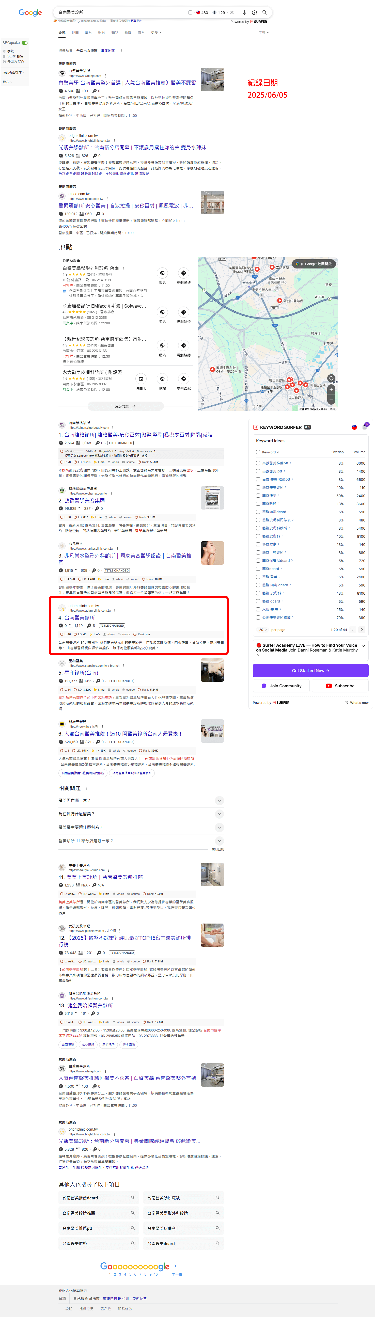This screenshot has height=1317, width=375.
Task: Click the Taiwan flag in Keyword Surfer
Action: (x=354, y=427)
